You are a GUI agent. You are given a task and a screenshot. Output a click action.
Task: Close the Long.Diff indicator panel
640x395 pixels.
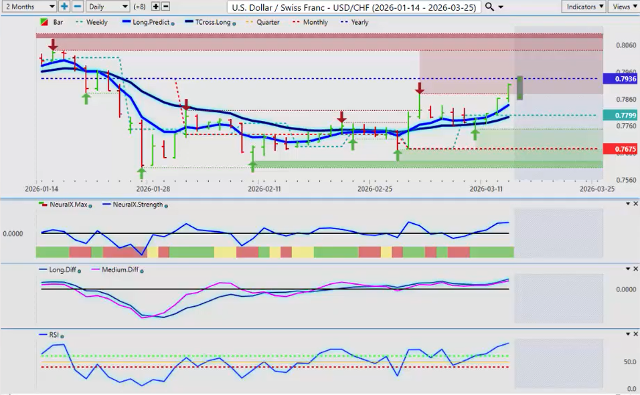(x=635, y=269)
